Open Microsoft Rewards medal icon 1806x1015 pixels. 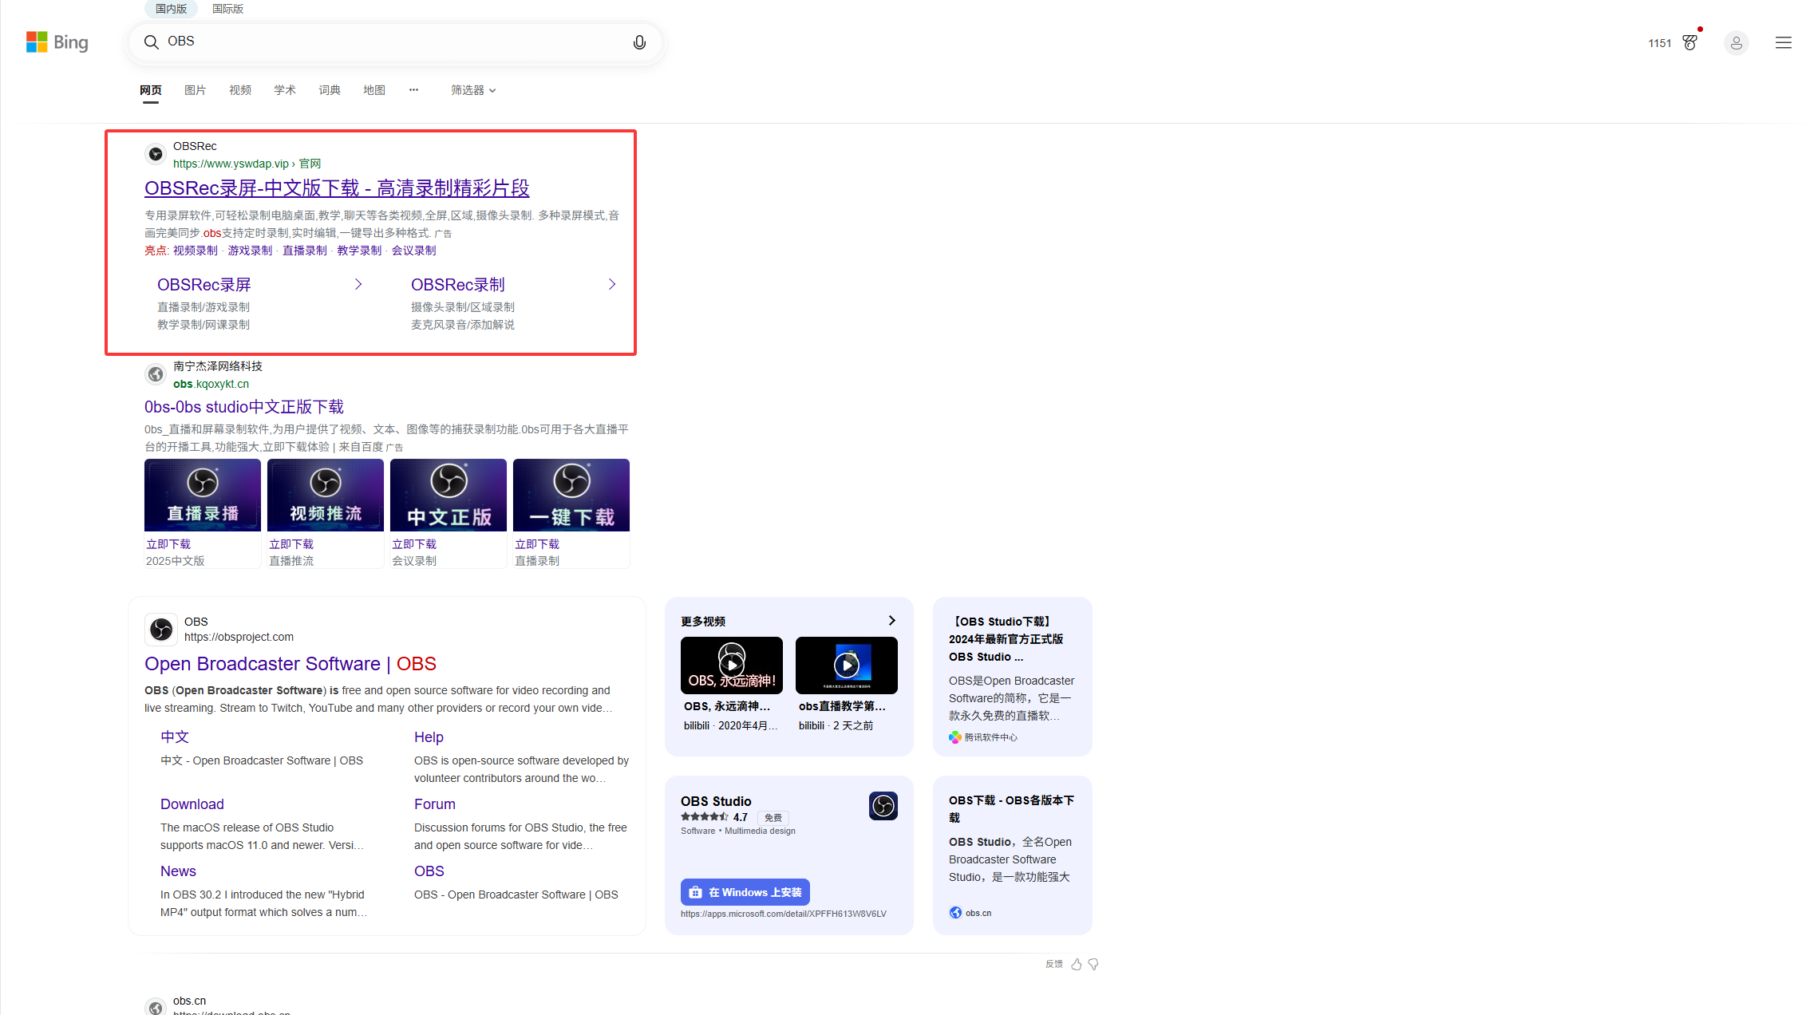tap(1689, 43)
